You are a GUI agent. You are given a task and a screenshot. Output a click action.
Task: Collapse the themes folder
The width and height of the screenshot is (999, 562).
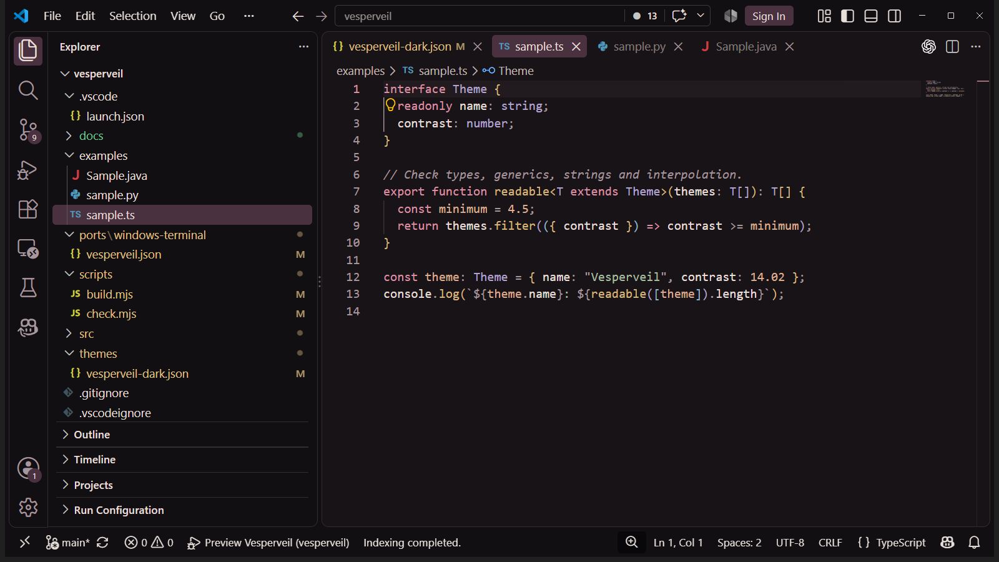[69, 353]
